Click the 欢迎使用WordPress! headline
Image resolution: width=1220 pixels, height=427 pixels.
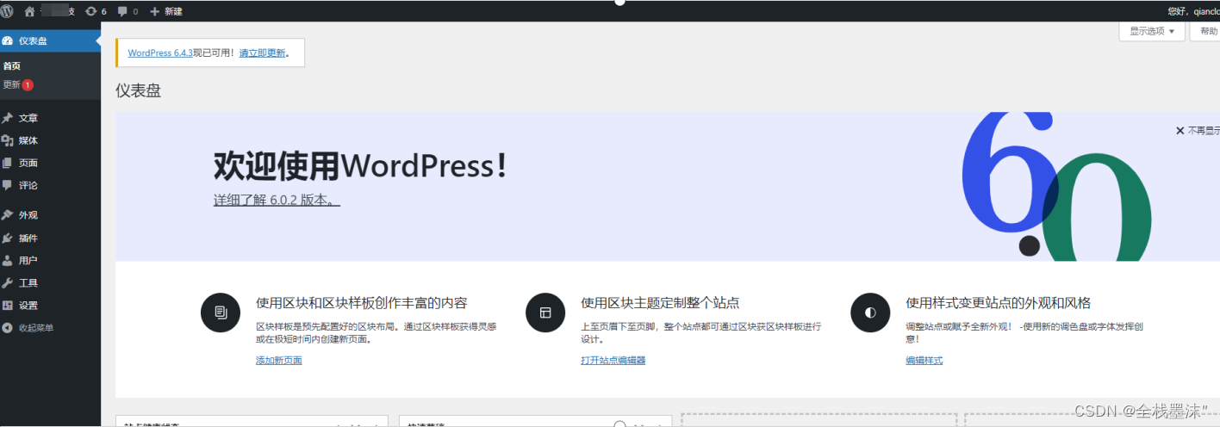pyautogui.click(x=360, y=164)
